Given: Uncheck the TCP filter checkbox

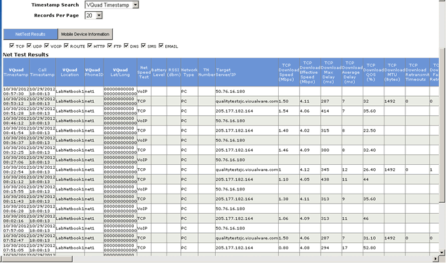Looking at the screenshot, I should (12, 46).
